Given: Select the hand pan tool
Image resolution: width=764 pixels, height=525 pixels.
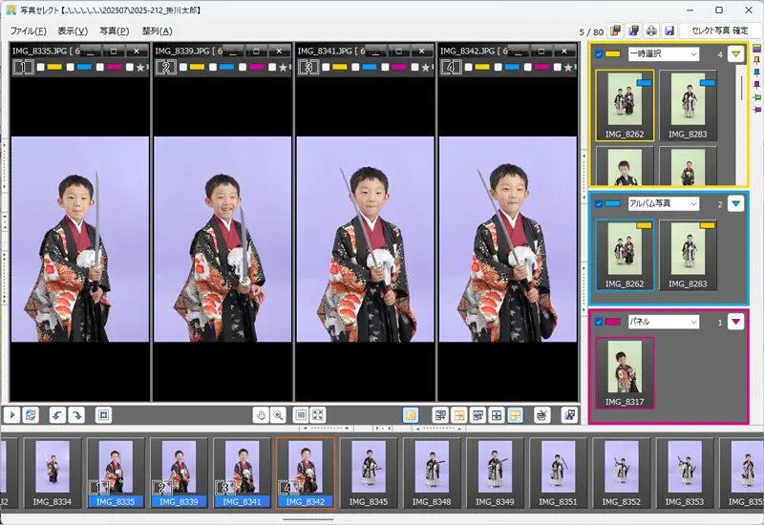Looking at the screenshot, I should pos(261,415).
